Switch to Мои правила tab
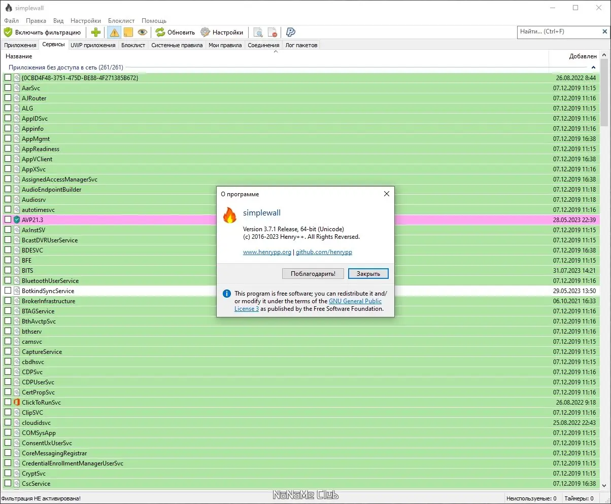 click(x=225, y=45)
